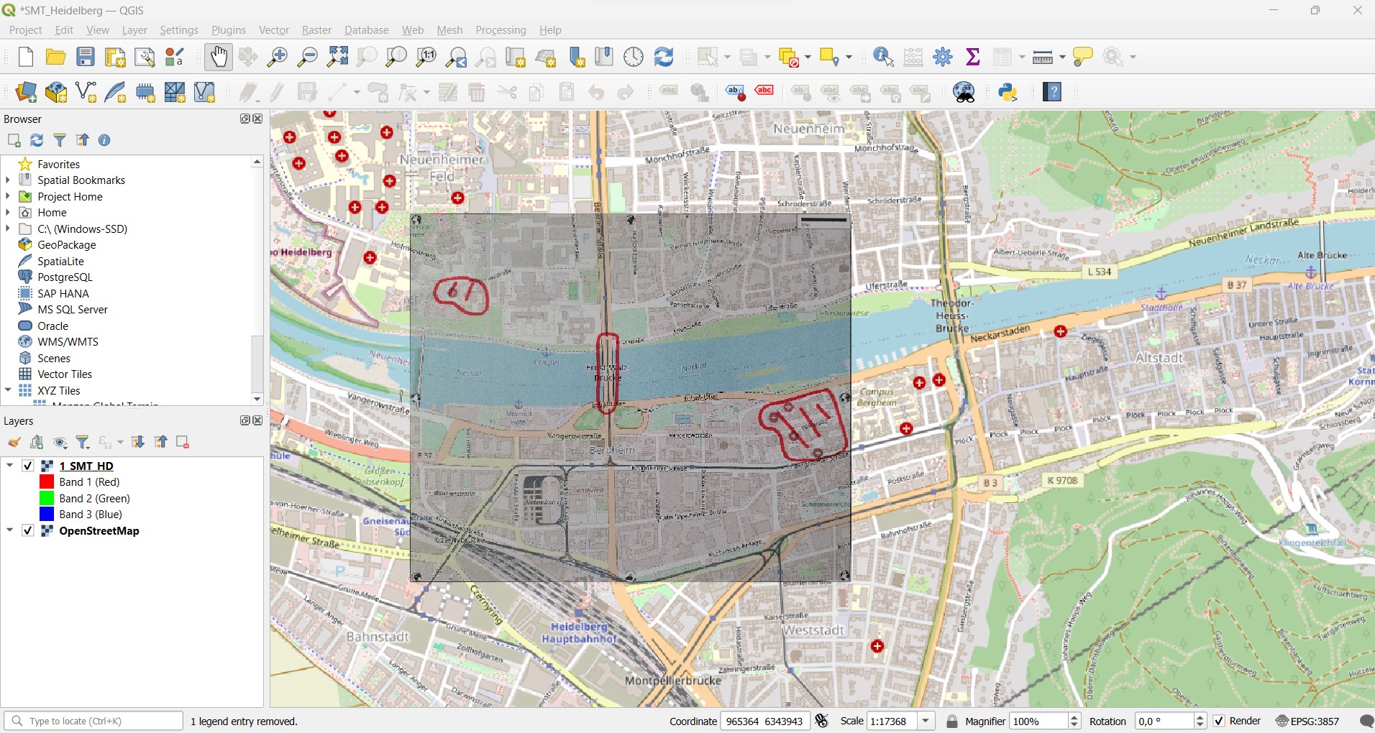Collapse the 1 SMT_HD layer bands
1375x733 pixels.
[x=9, y=466]
